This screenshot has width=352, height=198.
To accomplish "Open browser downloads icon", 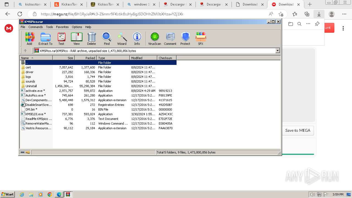I will [x=319, y=14].
